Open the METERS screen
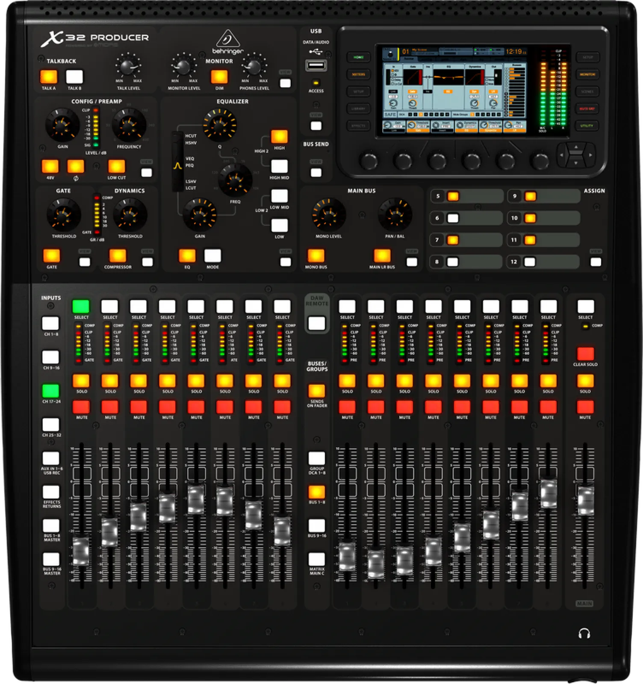This screenshot has width=643, height=684. [358, 74]
